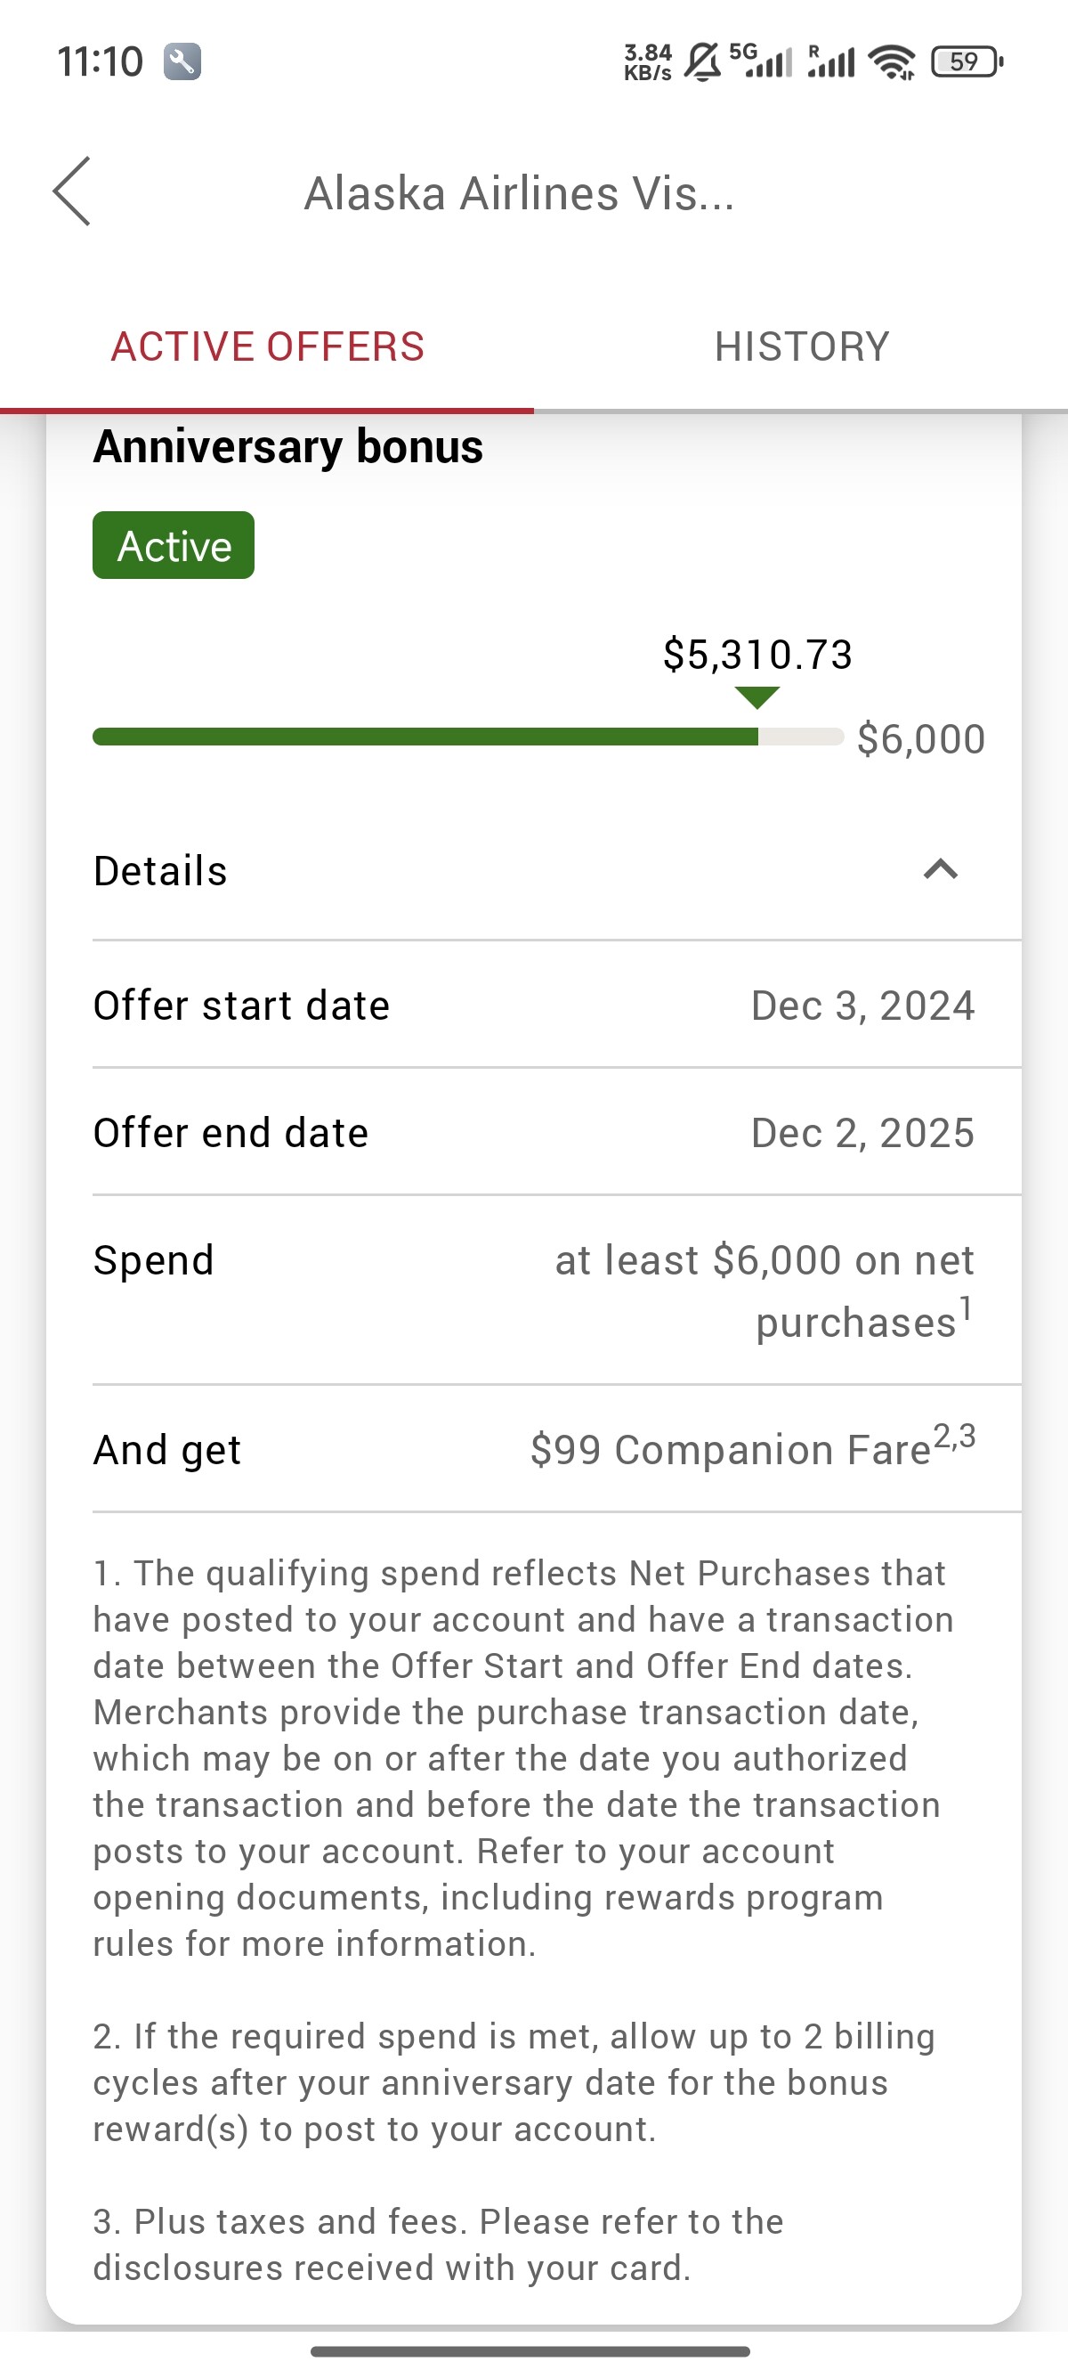Tap the green Active status badge
Image resolution: width=1068 pixels, height=2378 pixels.
[174, 546]
